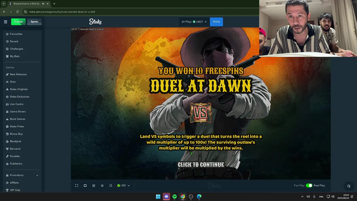Image resolution: width=357 pixels, height=201 pixels.
Task: Show hidden system tray icons
Action: coord(302,197)
